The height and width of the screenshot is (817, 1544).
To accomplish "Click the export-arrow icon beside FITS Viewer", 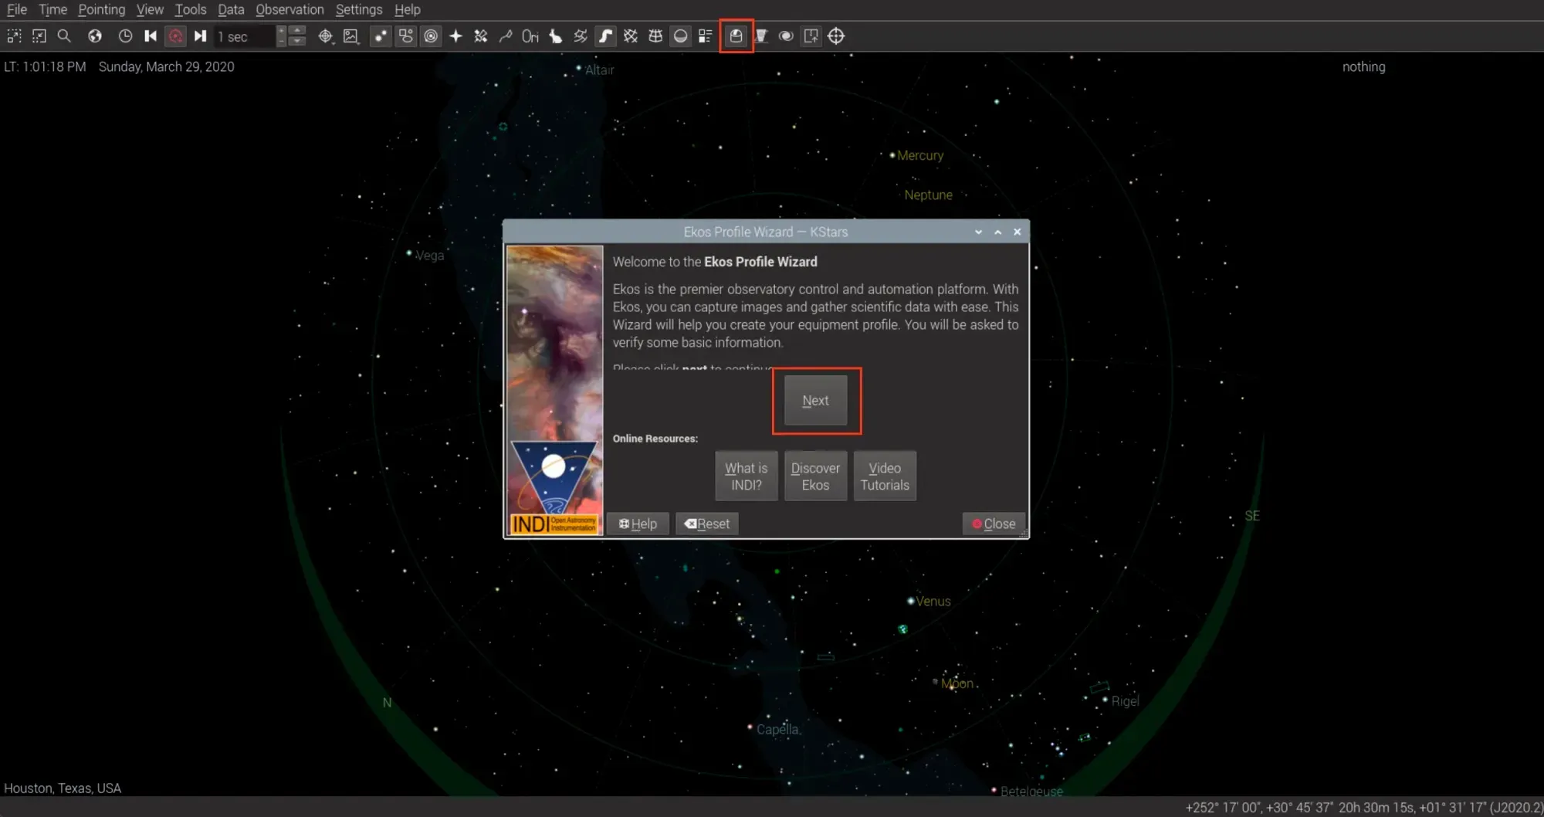I will pyautogui.click(x=811, y=36).
